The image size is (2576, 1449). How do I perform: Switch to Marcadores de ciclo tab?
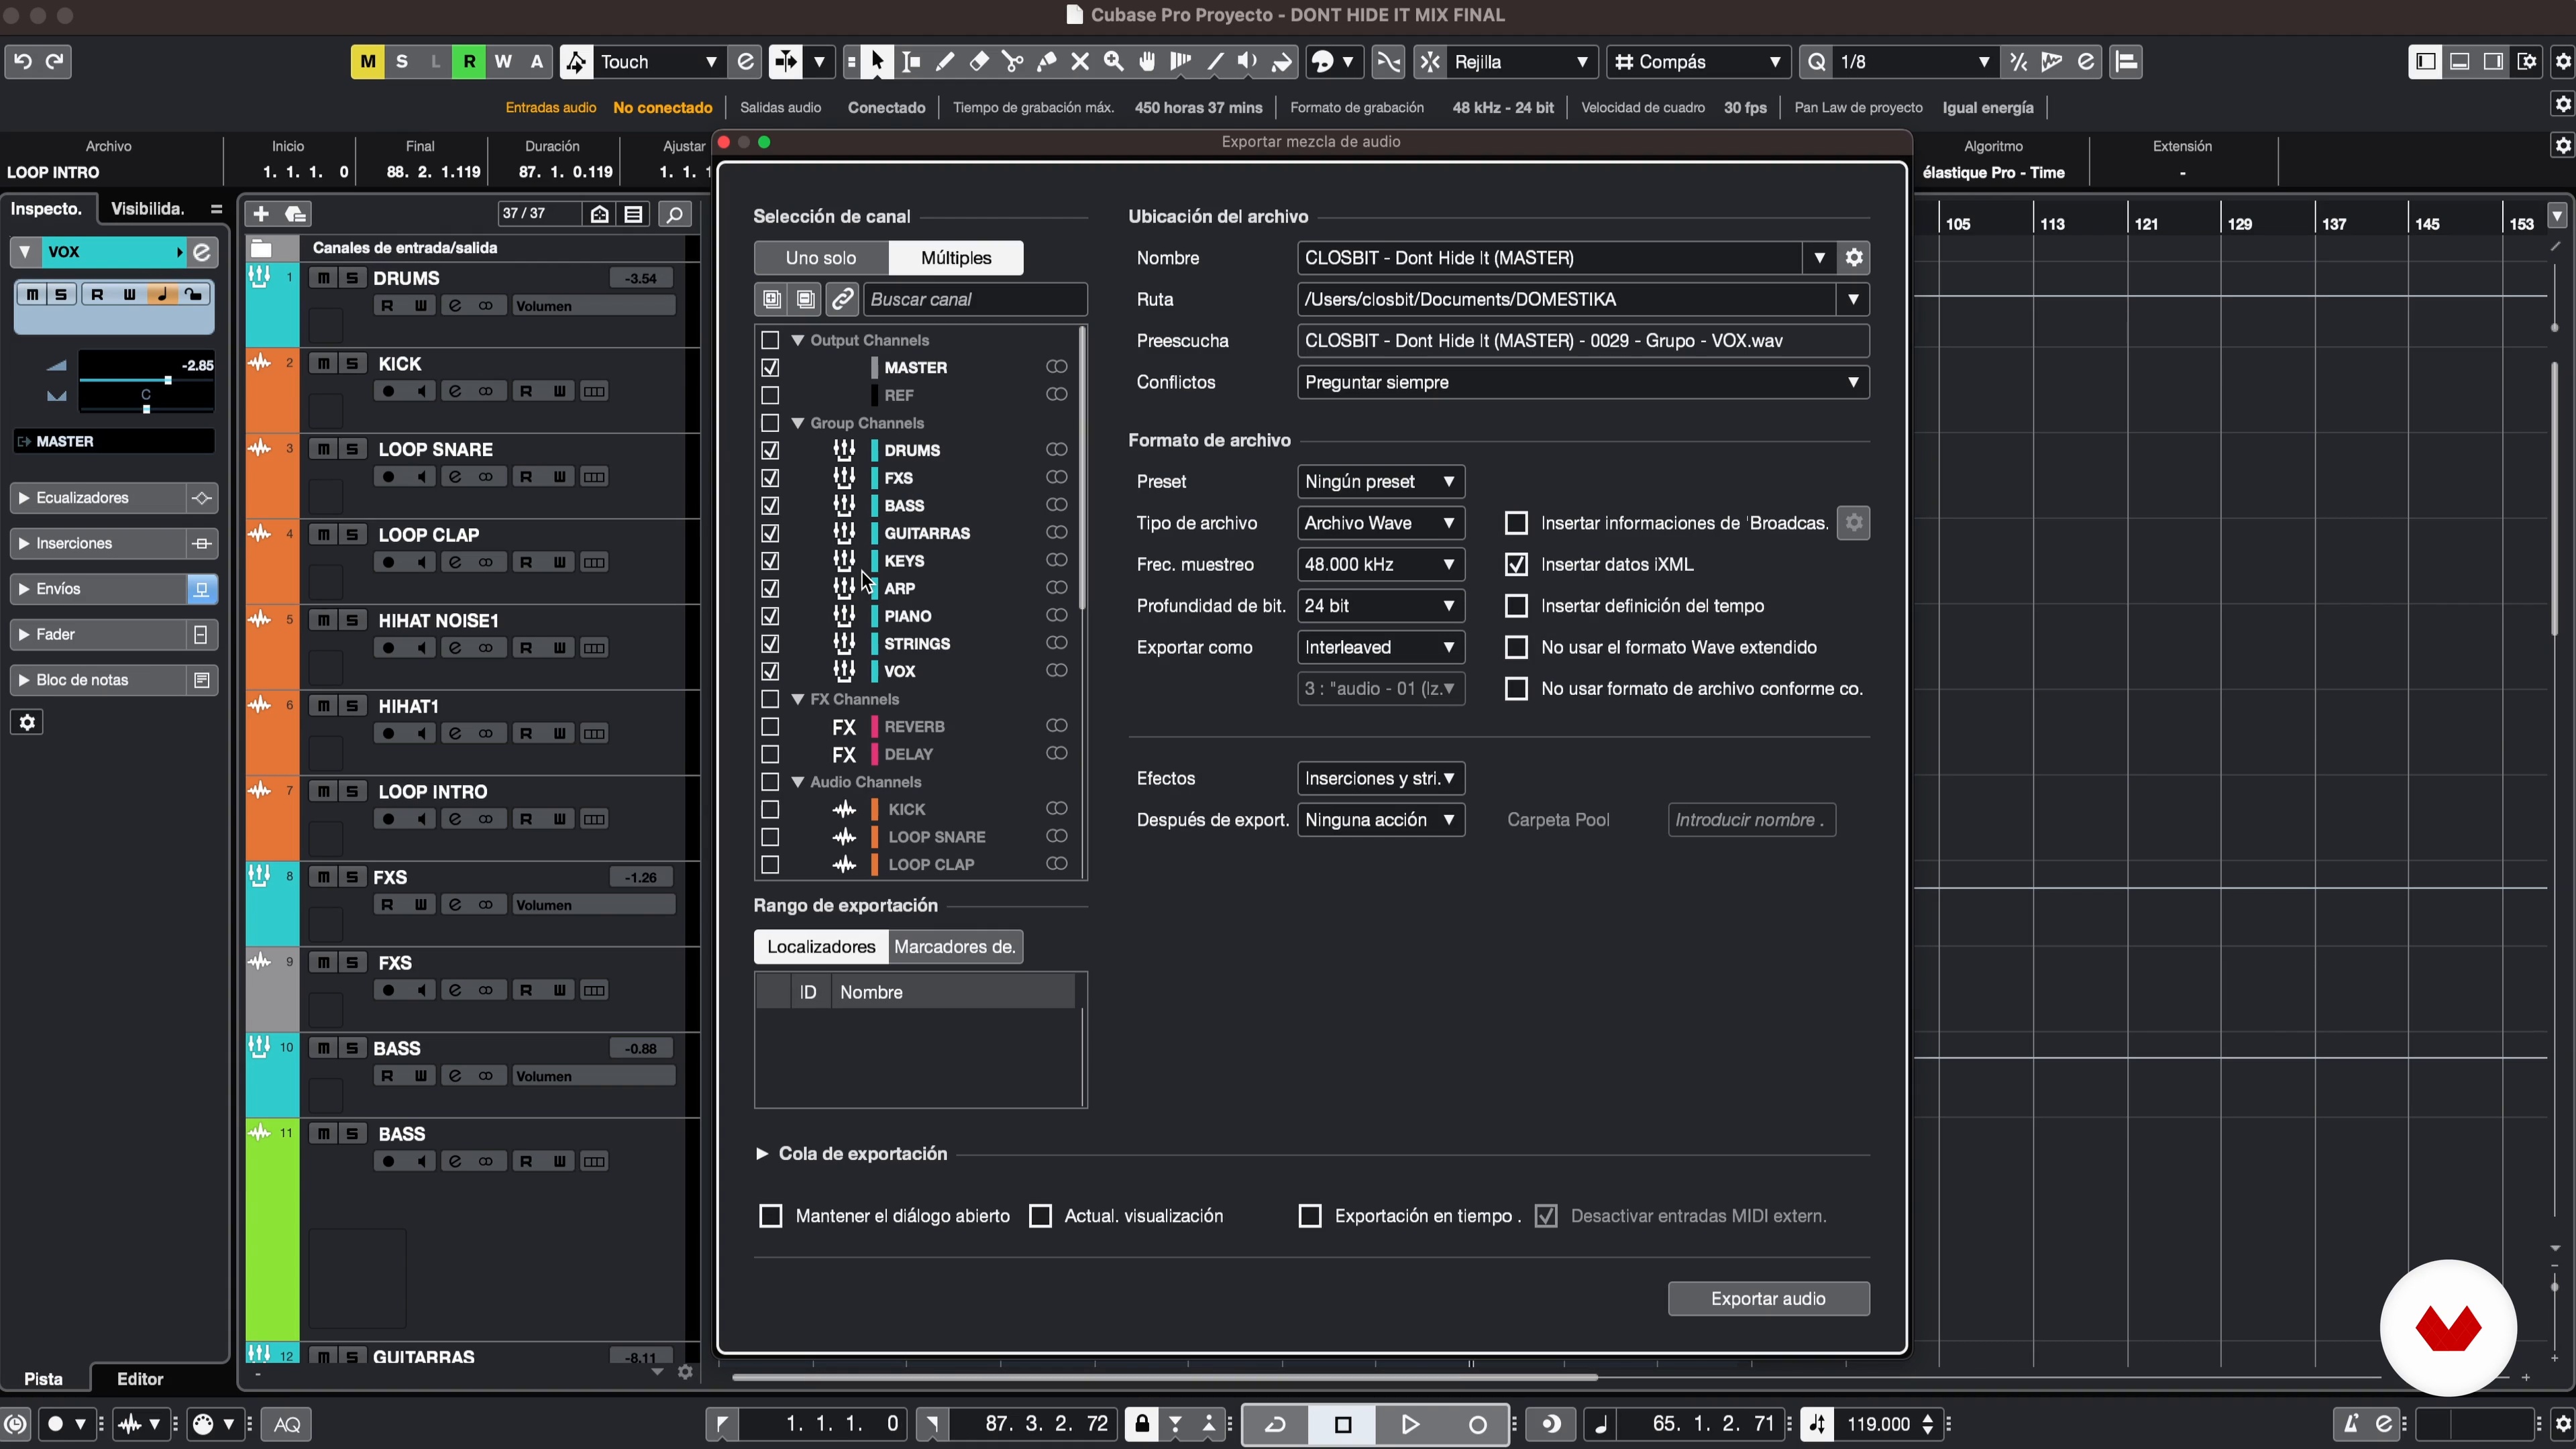[x=955, y=947]
